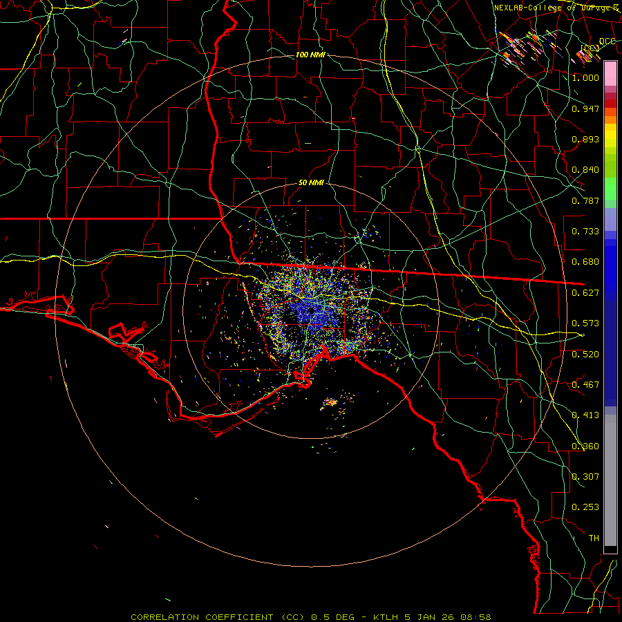Click the 50 NMI range ring label

(311, 182)
